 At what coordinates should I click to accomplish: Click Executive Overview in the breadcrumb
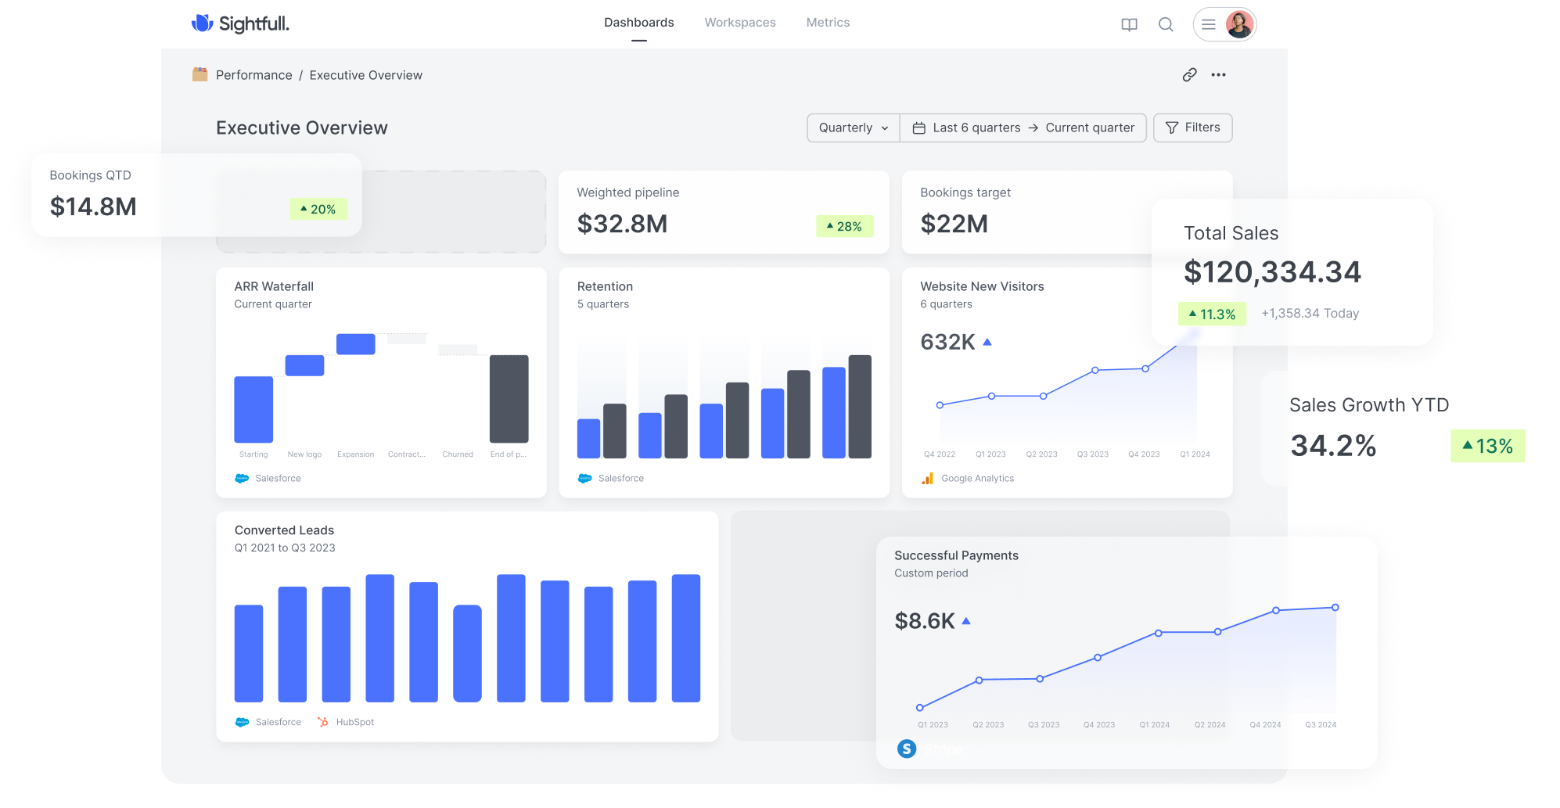click(x=366, y=75)
